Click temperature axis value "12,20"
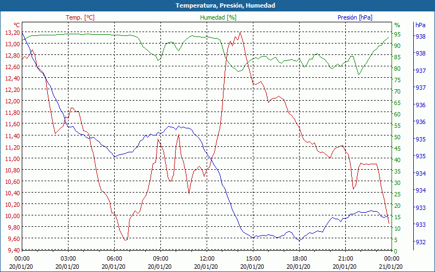The image size is (435, 272). pyautogui.click(x=13, y=90)
